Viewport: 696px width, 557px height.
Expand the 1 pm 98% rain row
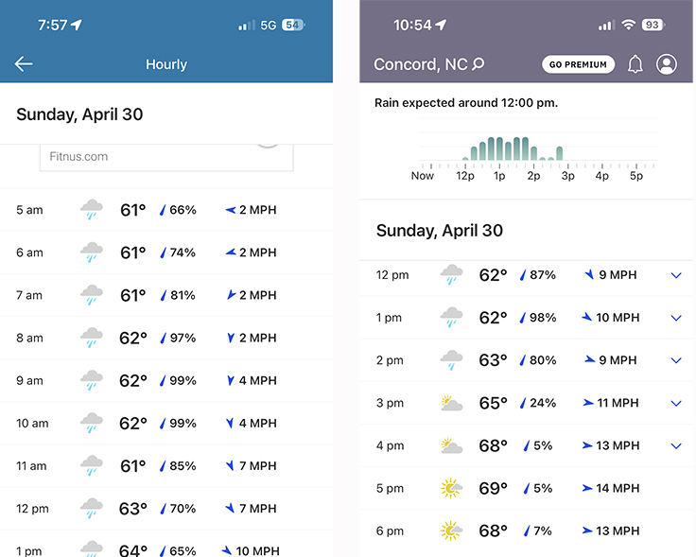pyautogui.click(x=675, y=318)
